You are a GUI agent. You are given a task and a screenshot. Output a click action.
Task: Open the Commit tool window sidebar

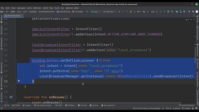tap(1, 30)
